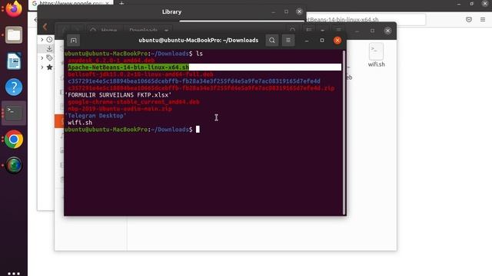Close the Library window

pyautogui.click(x=299, y=11)
